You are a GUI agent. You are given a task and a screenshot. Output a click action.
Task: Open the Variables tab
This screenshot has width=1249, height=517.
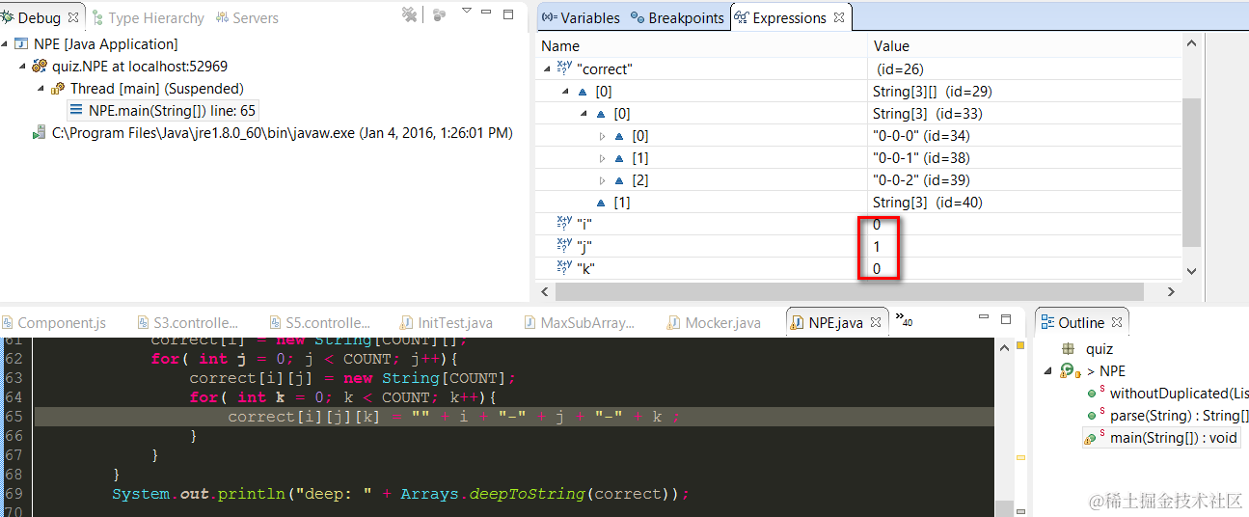pyautogui.click(x=582, y=17)
